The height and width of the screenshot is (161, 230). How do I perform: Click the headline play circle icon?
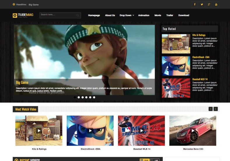click(x=14, y=4)
